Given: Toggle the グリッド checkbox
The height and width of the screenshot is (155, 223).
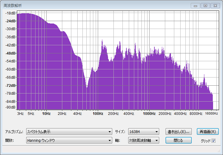Looking at the screenshot, I should pyautogui.click(x=214, y=141).
